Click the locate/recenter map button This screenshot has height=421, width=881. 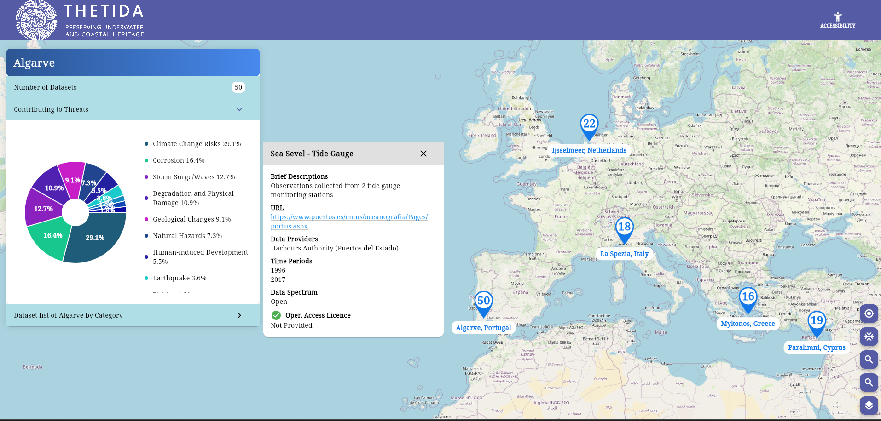869,313
